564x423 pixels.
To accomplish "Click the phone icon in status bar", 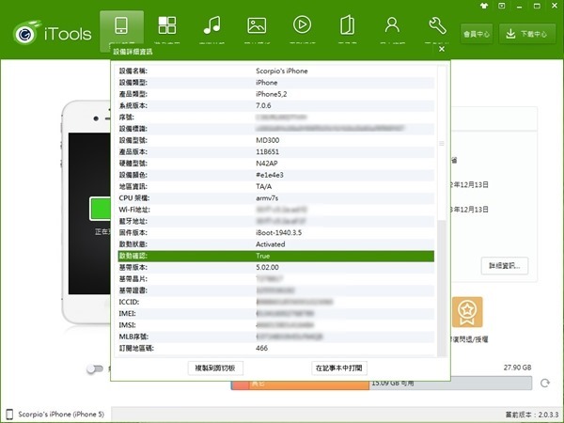I will (x=9, y=415).
